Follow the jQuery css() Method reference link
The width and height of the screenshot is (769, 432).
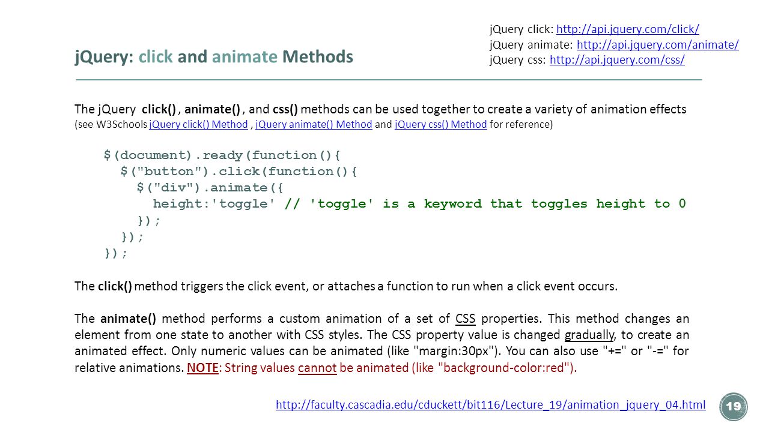pos(440,124)
